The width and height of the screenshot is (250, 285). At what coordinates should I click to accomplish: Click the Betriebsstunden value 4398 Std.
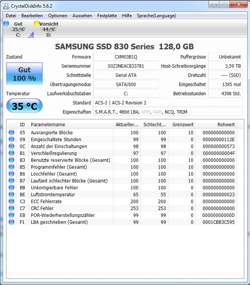[x=225, y=94]
